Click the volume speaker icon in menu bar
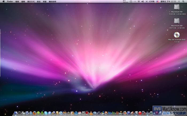 point(142,1)
